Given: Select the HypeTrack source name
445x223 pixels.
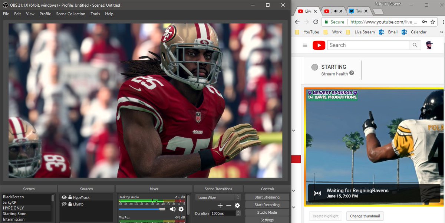Looking at the screenshot, I should point(81,198).
